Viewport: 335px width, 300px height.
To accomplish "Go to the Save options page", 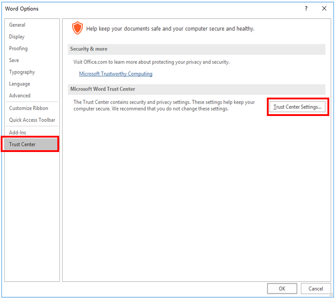I will click(14, 60).
